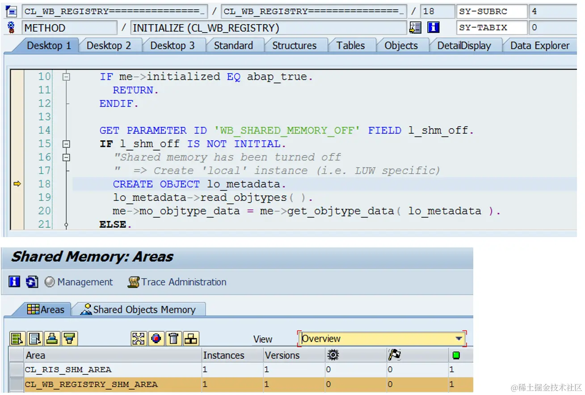Click the Instances column header
The height and width of the screenshot is (395, 585).
pyautogui.click(x=232, y=355)
